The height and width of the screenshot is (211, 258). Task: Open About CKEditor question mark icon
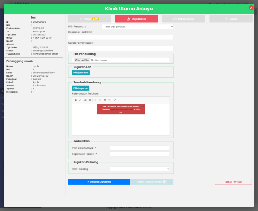coord(115,100)
